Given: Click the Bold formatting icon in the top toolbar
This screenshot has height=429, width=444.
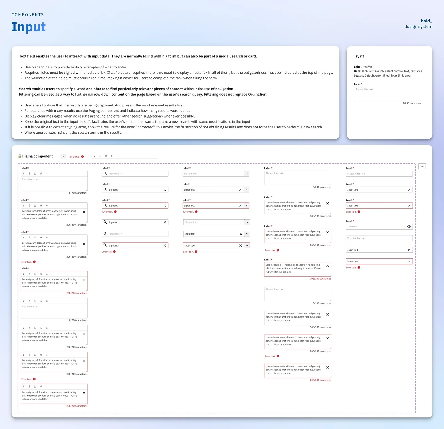Looking at the screenshot, I should point(94,156).
